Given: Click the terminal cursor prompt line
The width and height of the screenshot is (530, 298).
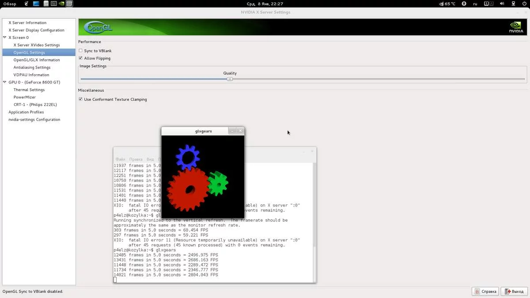Looking at the screenshot, I should point(115,280).
